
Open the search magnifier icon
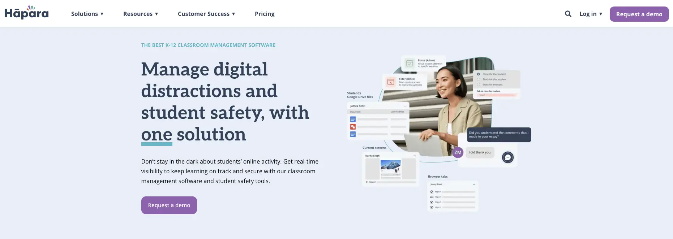coord(568,14)
